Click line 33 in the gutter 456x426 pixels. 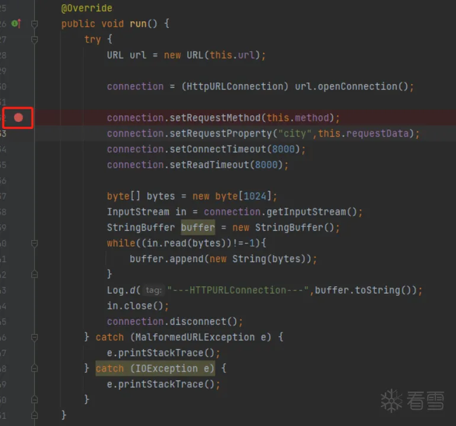(x=5, y=134)
